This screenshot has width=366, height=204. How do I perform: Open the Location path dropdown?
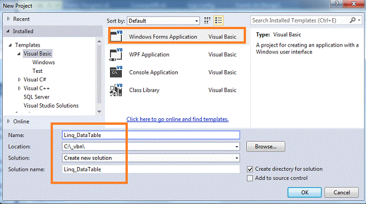[x=237, y=147]
